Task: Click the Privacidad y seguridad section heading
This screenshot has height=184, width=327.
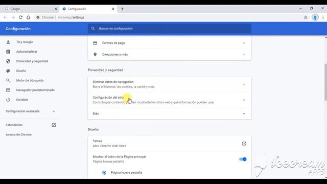Action: point(106,70)
